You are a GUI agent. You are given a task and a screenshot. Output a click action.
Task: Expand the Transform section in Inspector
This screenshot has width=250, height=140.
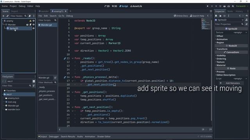tap(222, 49)
